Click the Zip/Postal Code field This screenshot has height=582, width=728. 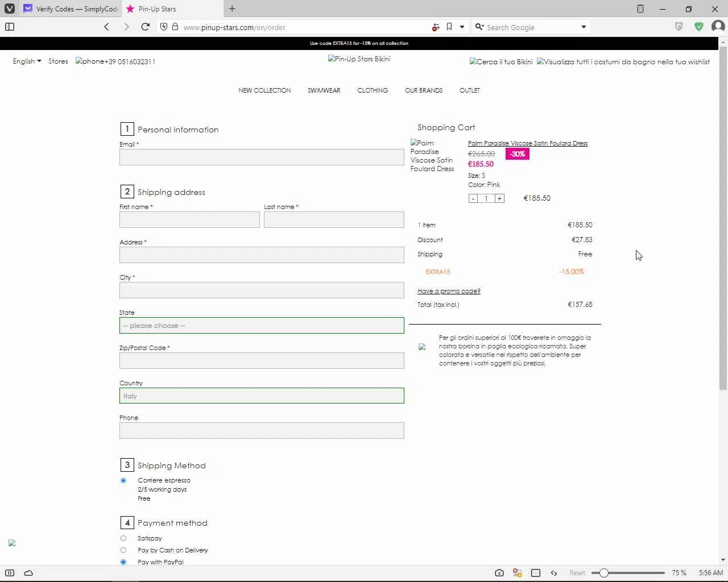(x=262, y=360)
